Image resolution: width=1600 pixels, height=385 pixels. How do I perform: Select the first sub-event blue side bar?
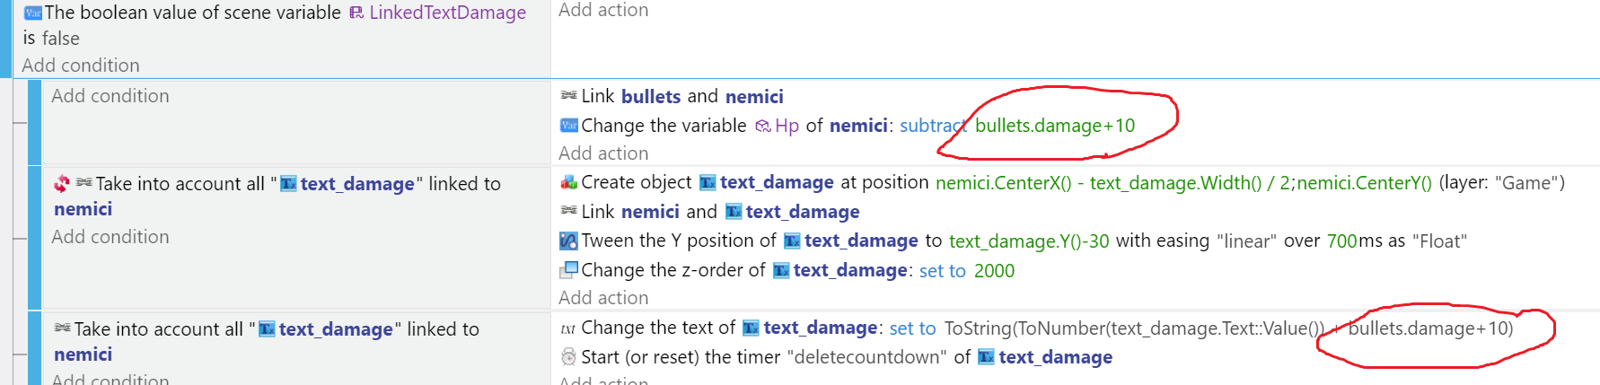pos(35,121)
